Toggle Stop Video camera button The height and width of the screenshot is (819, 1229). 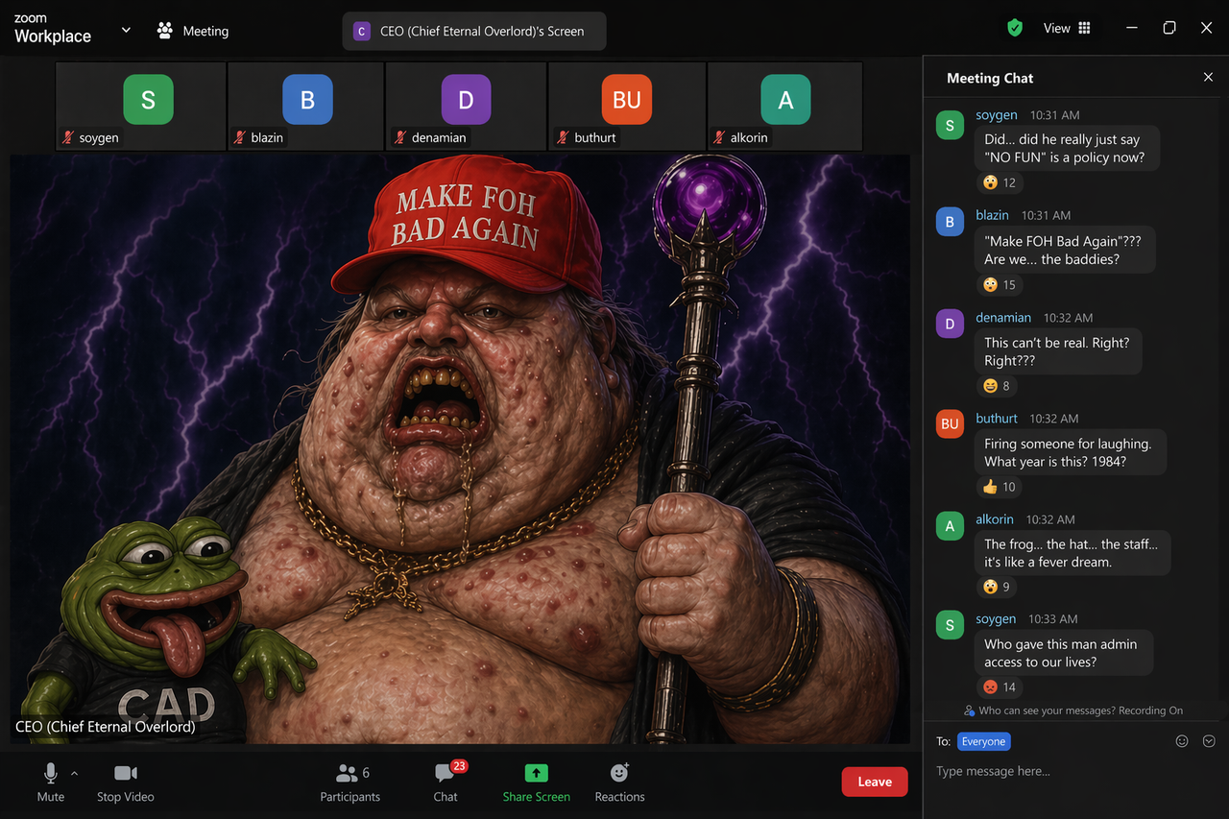point(126,774)
